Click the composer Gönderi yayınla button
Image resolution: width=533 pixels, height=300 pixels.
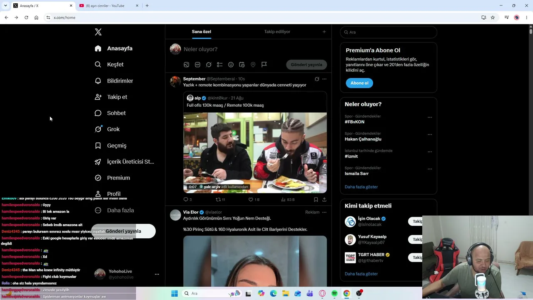point(306,65)
